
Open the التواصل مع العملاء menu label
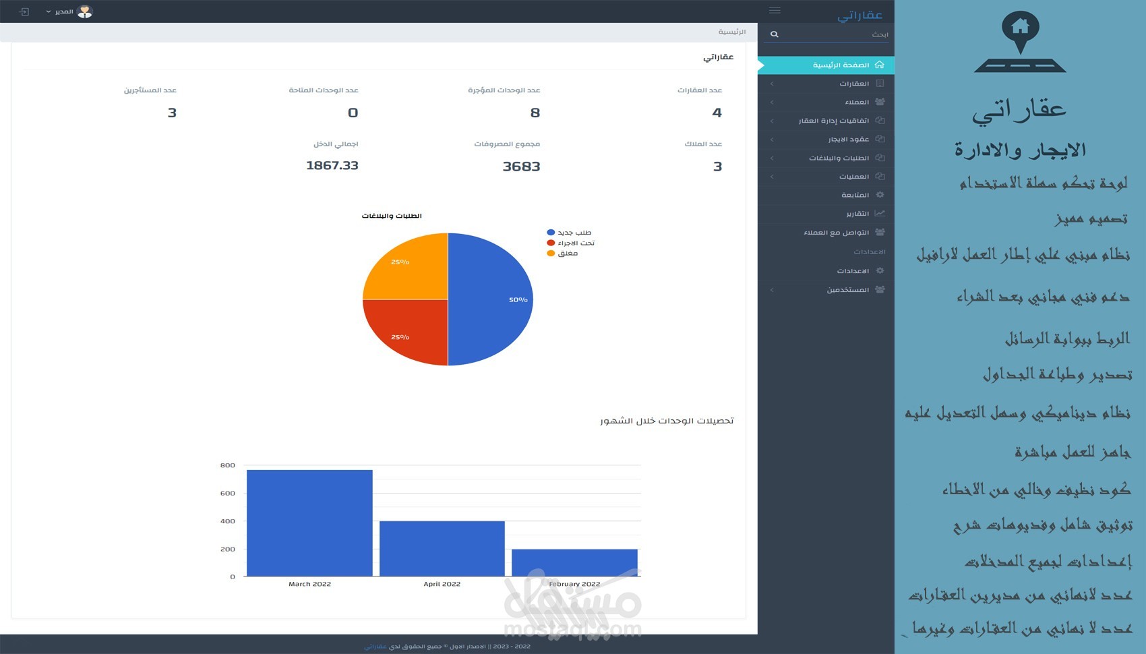tap(836, 233)
